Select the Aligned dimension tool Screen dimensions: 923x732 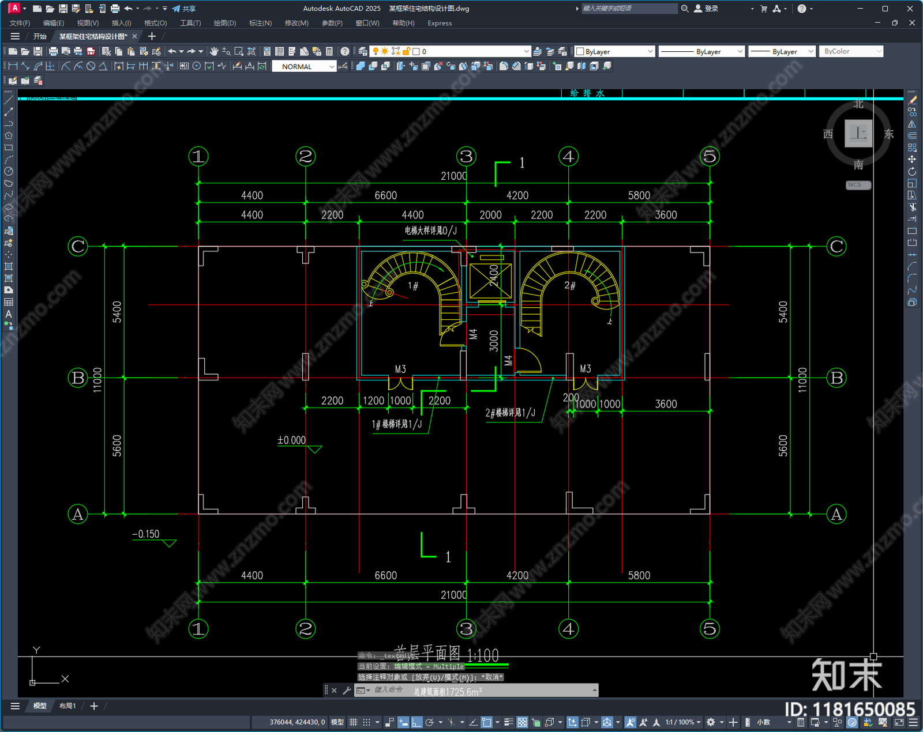tap(25, 66)
